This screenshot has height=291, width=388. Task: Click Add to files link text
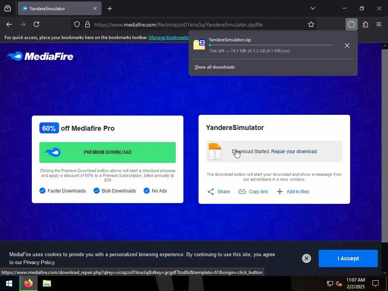pos(298,191)
